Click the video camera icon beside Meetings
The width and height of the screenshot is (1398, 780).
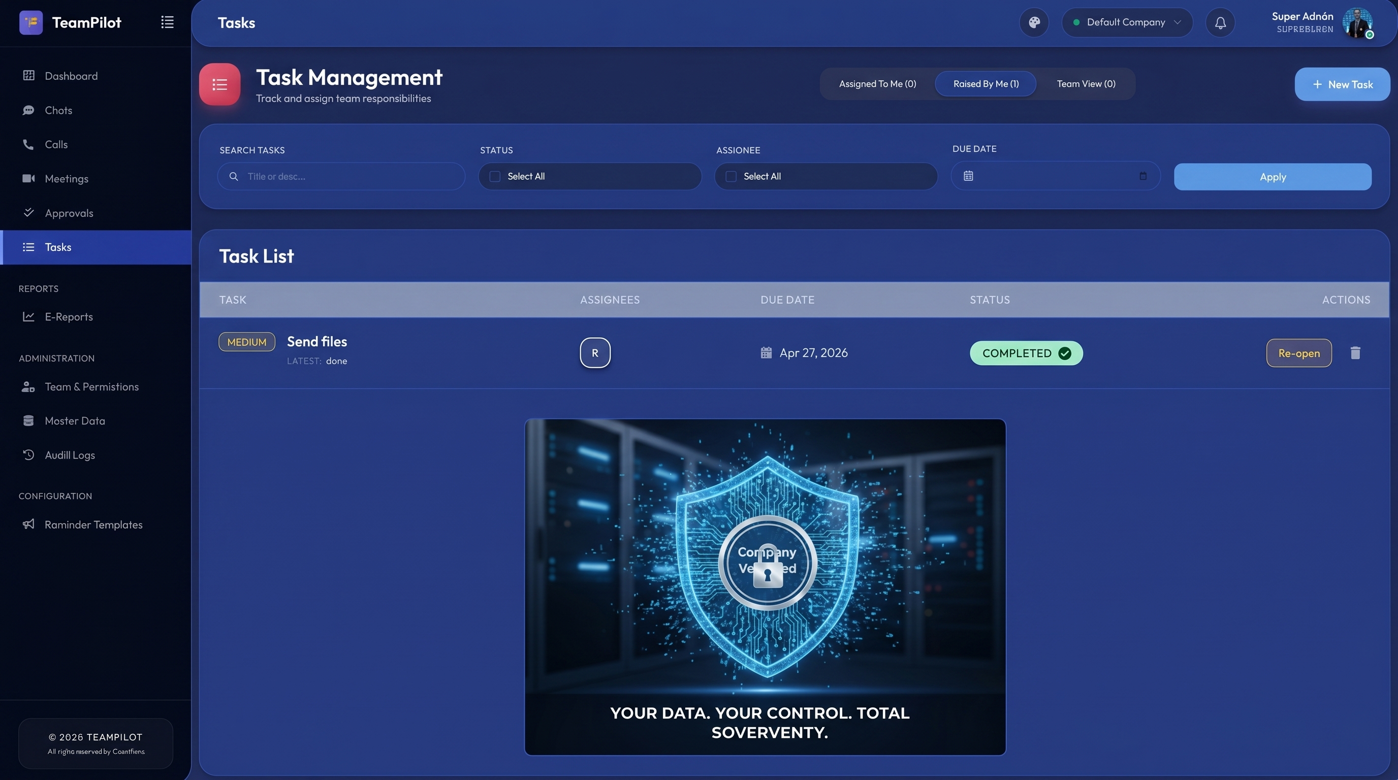(x=29, y=178)
